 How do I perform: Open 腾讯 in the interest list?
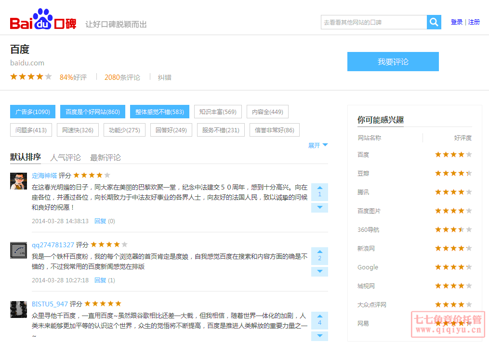[363, 192]
